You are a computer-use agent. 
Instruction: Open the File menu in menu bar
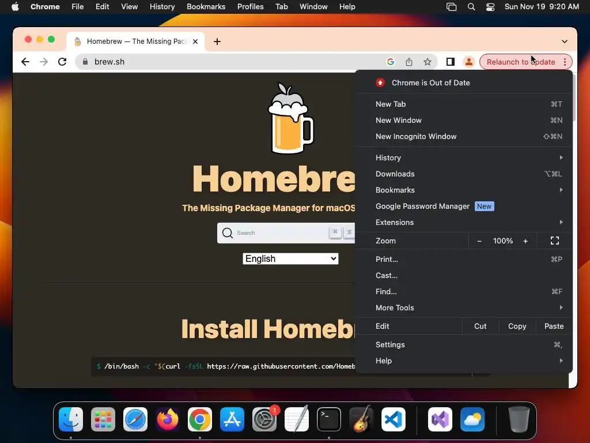coord(78,7)
